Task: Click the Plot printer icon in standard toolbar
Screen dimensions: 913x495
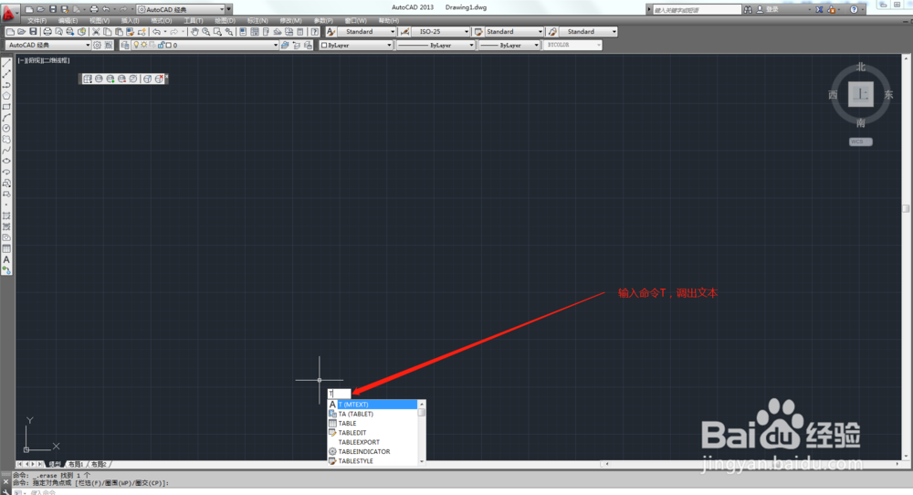Action: point(47,31)
